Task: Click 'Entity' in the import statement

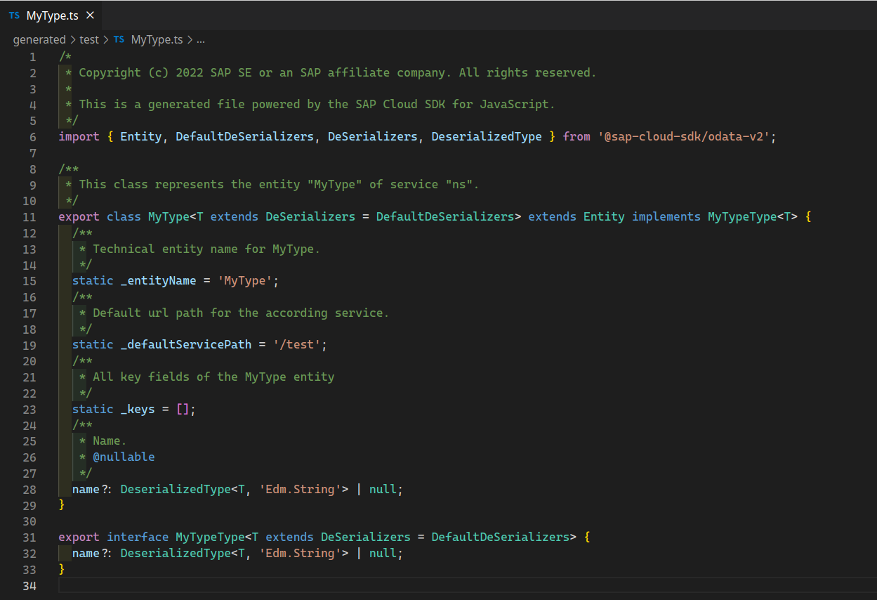Action: (141, 137)
